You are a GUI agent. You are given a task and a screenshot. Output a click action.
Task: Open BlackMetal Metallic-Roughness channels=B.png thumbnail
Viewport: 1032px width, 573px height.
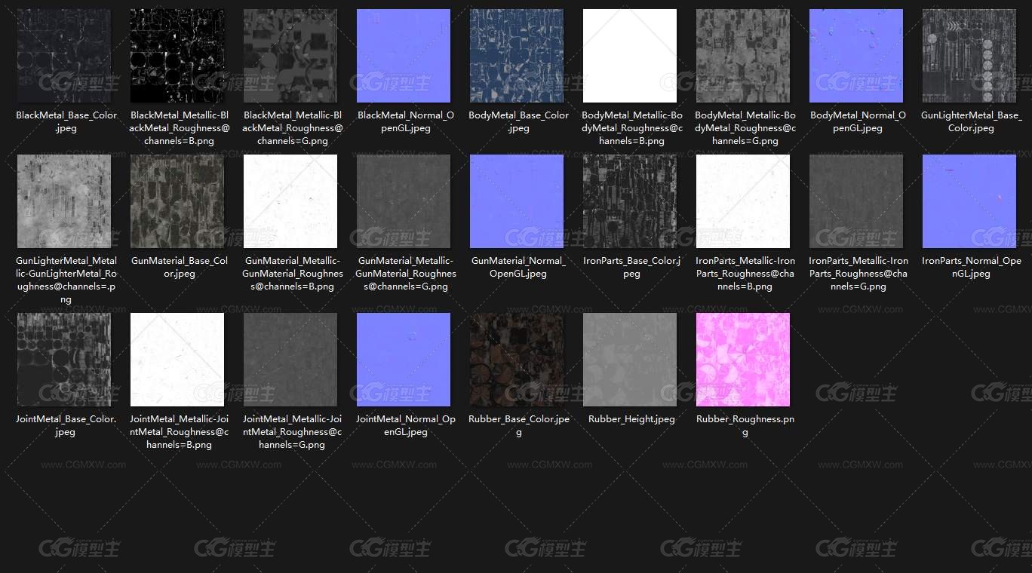point(177,56)
